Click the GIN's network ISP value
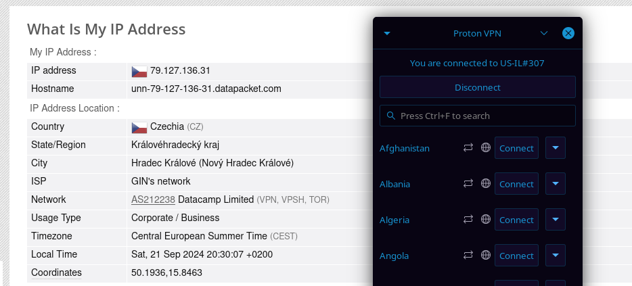Viewport: 632px width, 286px height. tap(161, 181)
